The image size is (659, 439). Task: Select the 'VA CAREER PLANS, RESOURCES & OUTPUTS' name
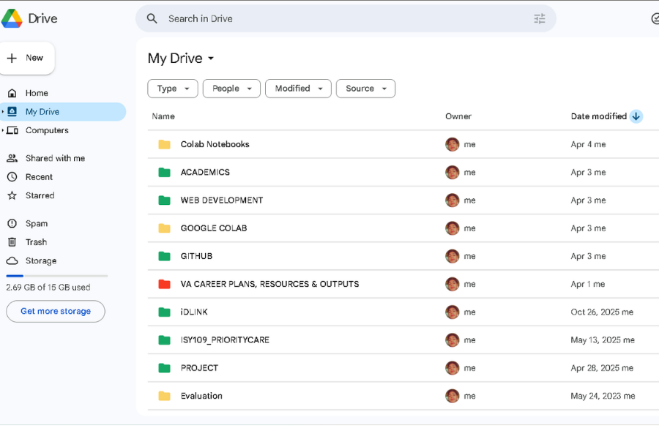pos(269,284)
